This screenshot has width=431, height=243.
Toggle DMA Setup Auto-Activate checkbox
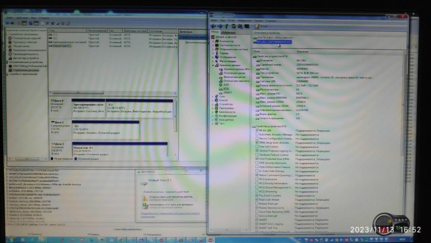257,142
